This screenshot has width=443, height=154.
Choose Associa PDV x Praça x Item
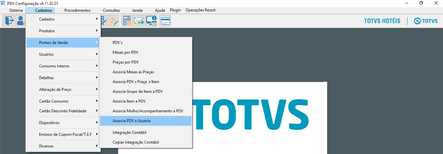[145, 82]
